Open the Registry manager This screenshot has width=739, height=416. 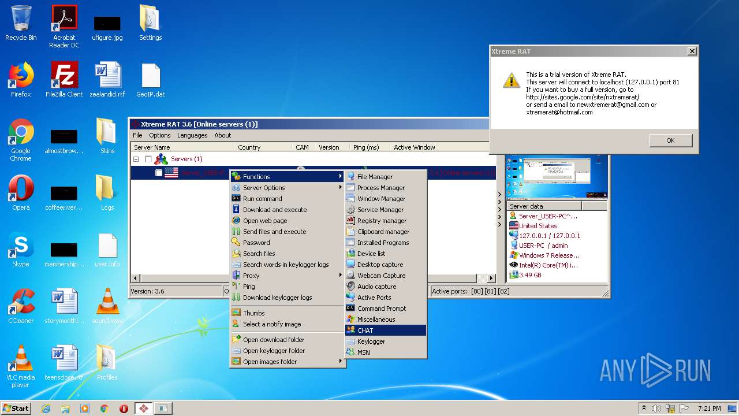pos(386,221)
